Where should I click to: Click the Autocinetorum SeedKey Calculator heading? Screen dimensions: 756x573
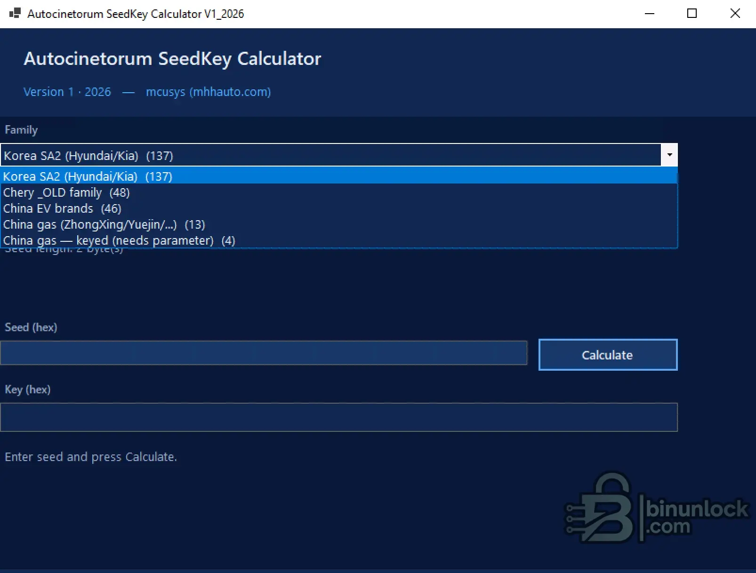click(x=172, y=59)
